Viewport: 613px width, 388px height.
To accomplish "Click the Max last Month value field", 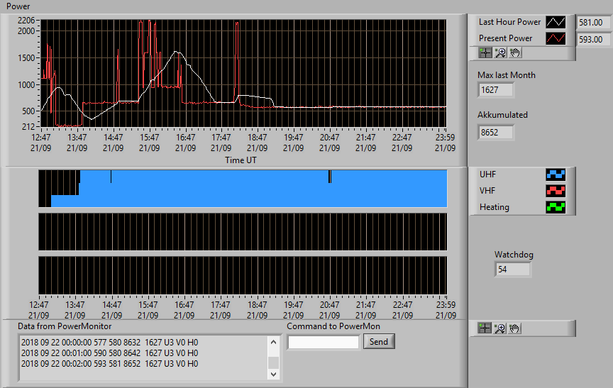I will (x=496, y=90).
